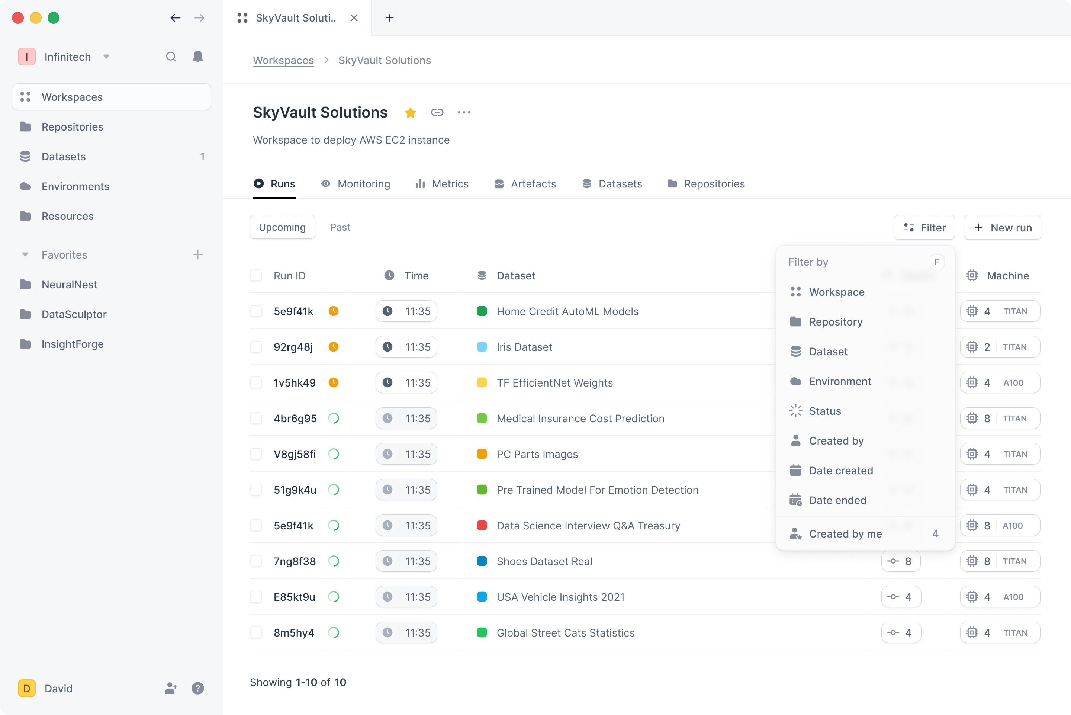The image size is (1071, 715).
Task: Expand the Date created filter option
Action: pyautogui.click(x=865, y=471)
